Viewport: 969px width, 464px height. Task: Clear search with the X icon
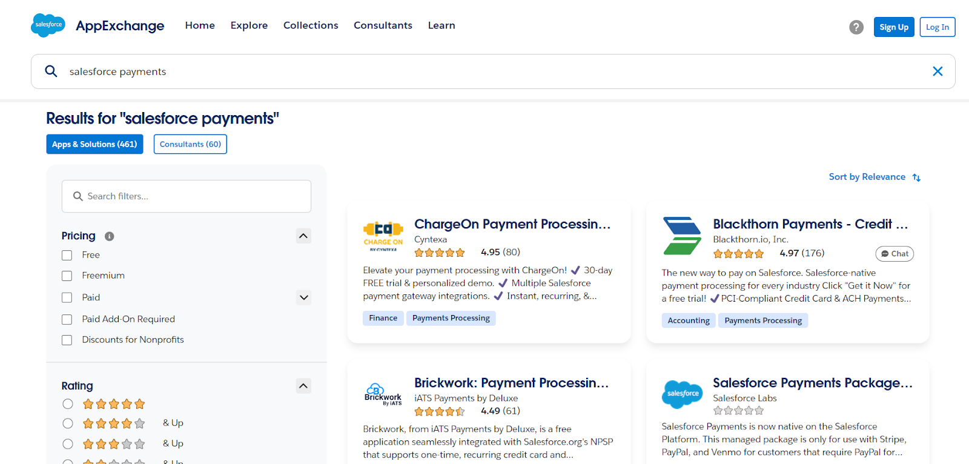938,71
